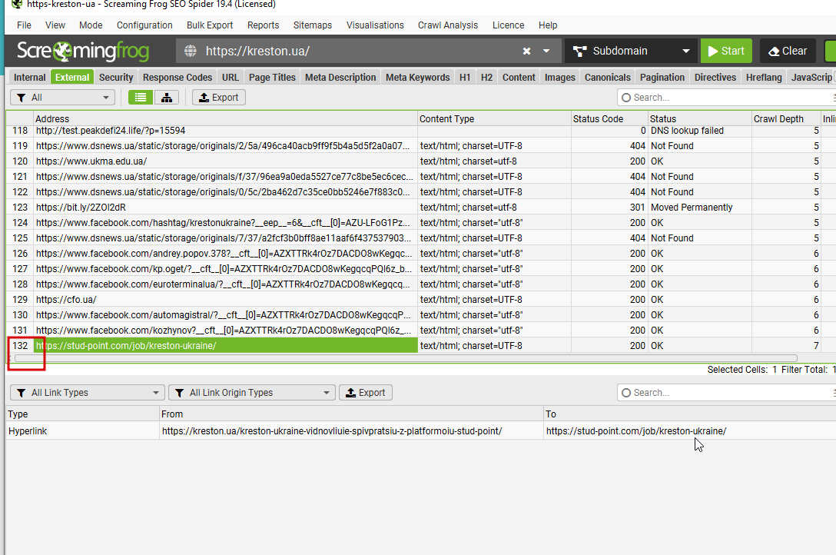Sort by the Status Code column header
Viewport: 836px width, 555px height.
pyautogui.click(x=609, y=119)
